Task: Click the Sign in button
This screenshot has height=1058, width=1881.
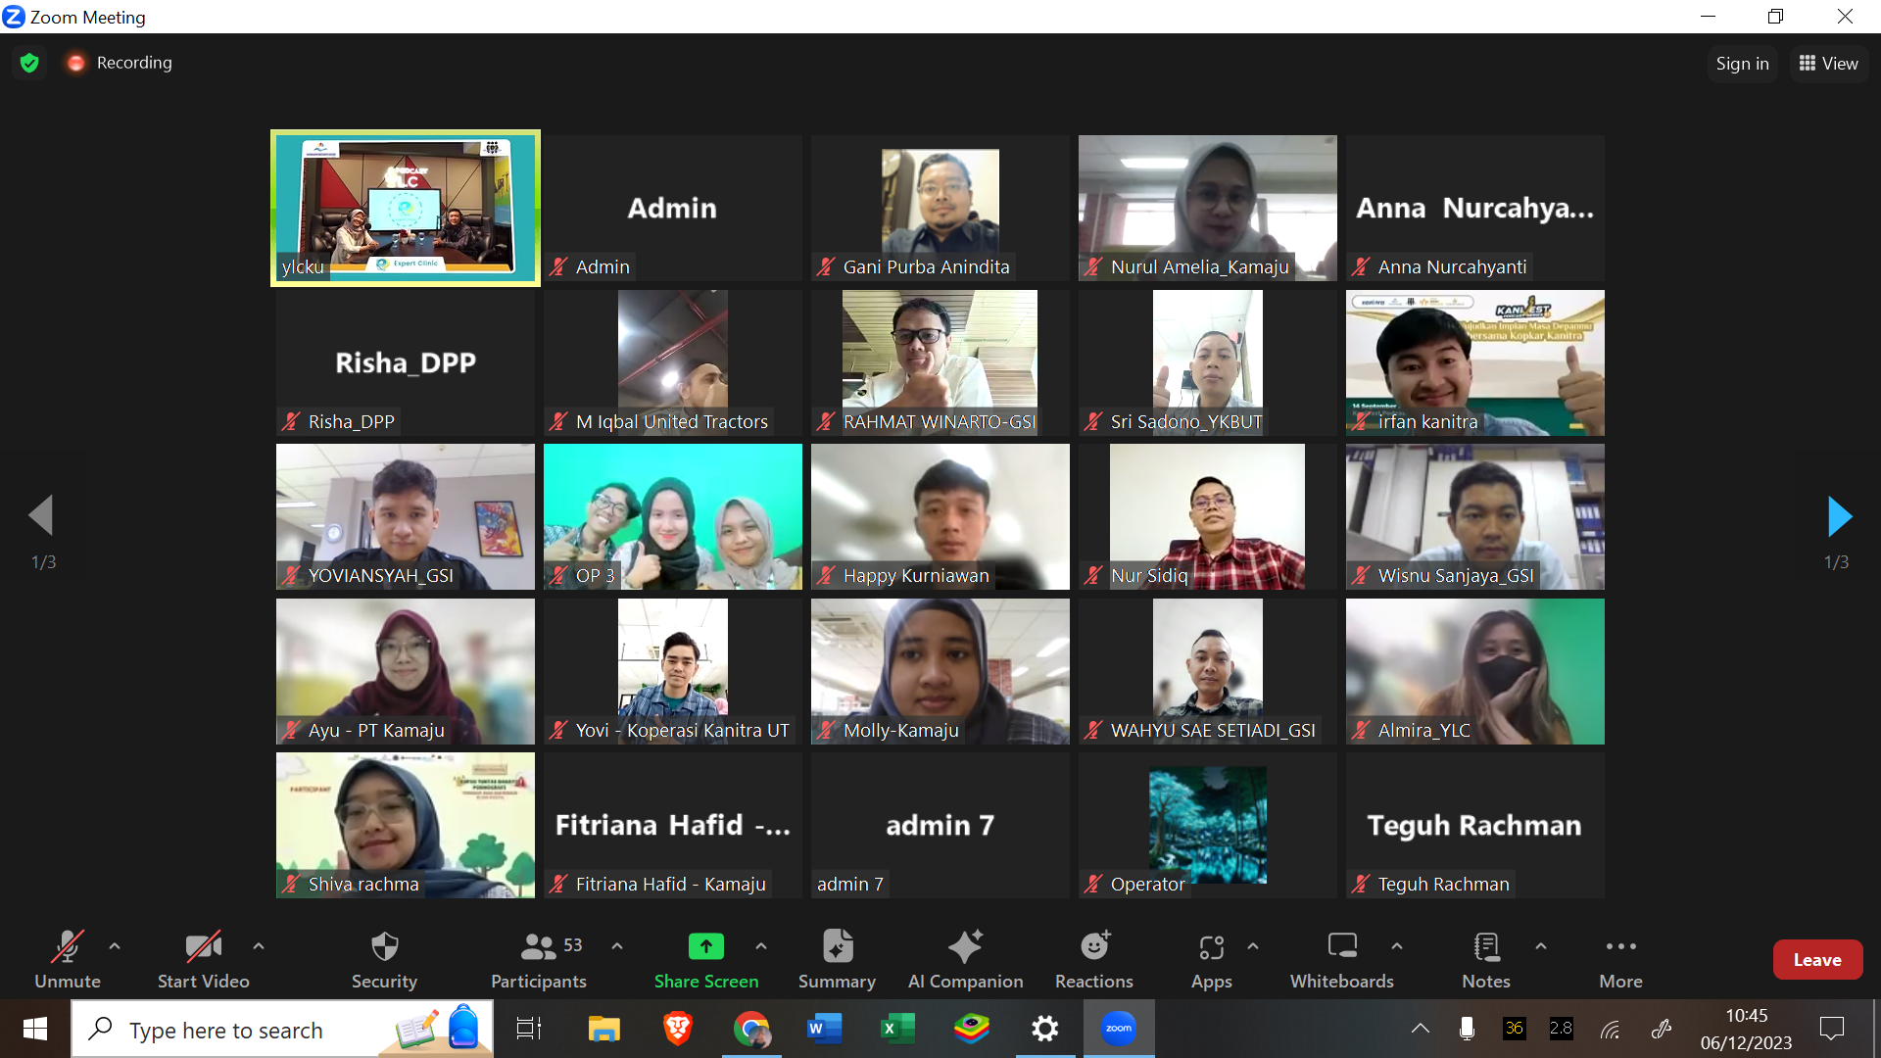Action: 1742,64
